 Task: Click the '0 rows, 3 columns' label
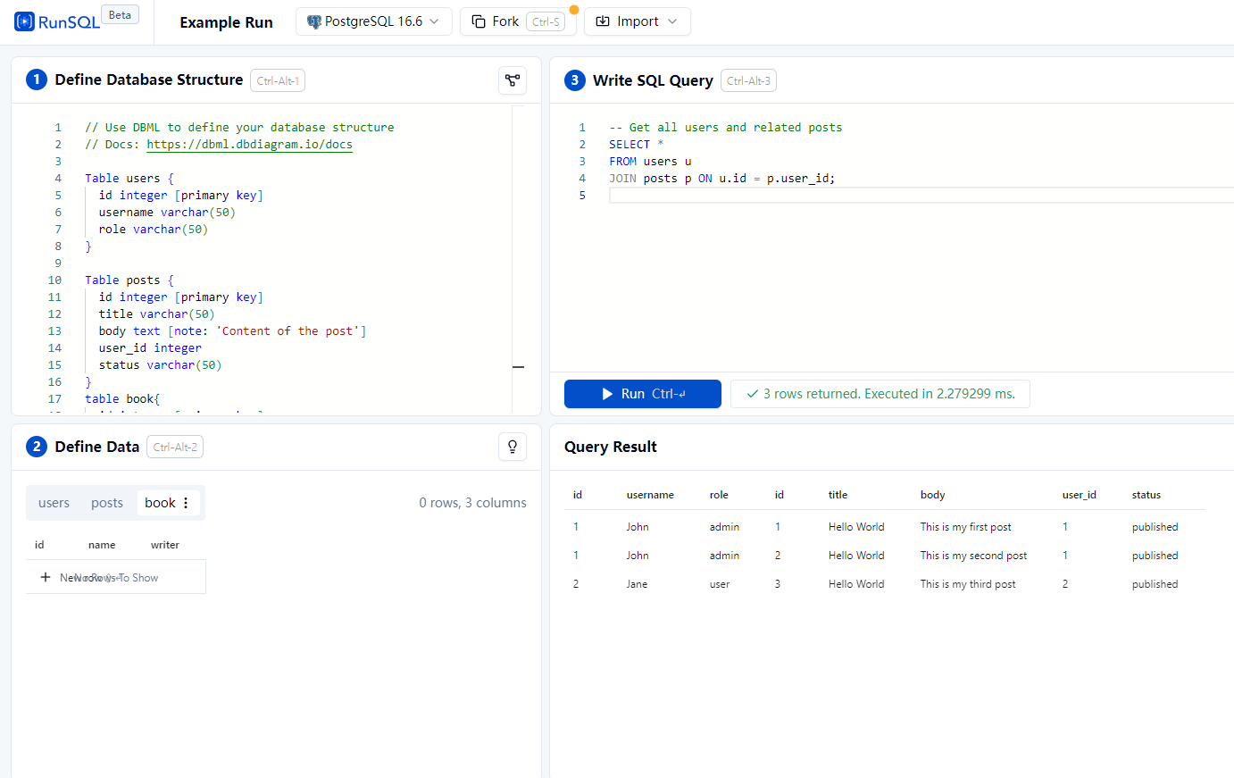pos(472,503)
